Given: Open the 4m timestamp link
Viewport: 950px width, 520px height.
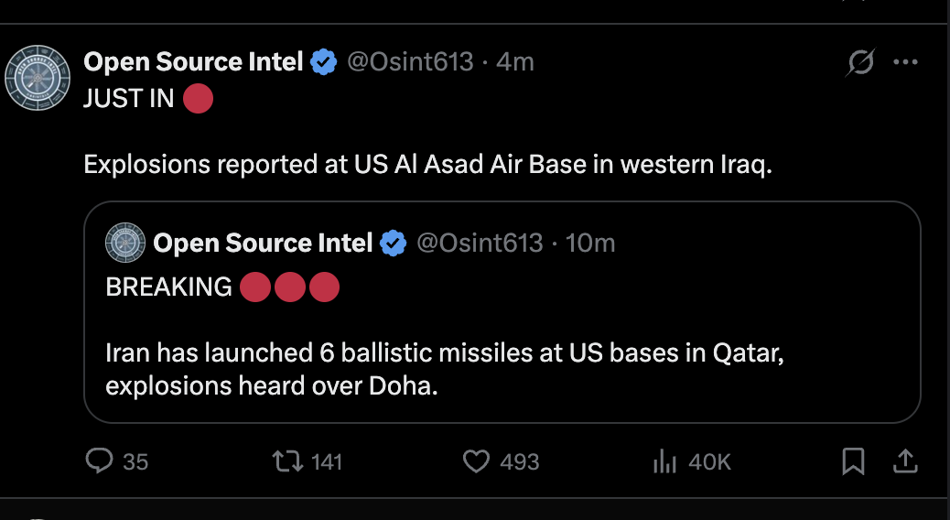Looking at the screenshot, I should (x=515, y=62).
